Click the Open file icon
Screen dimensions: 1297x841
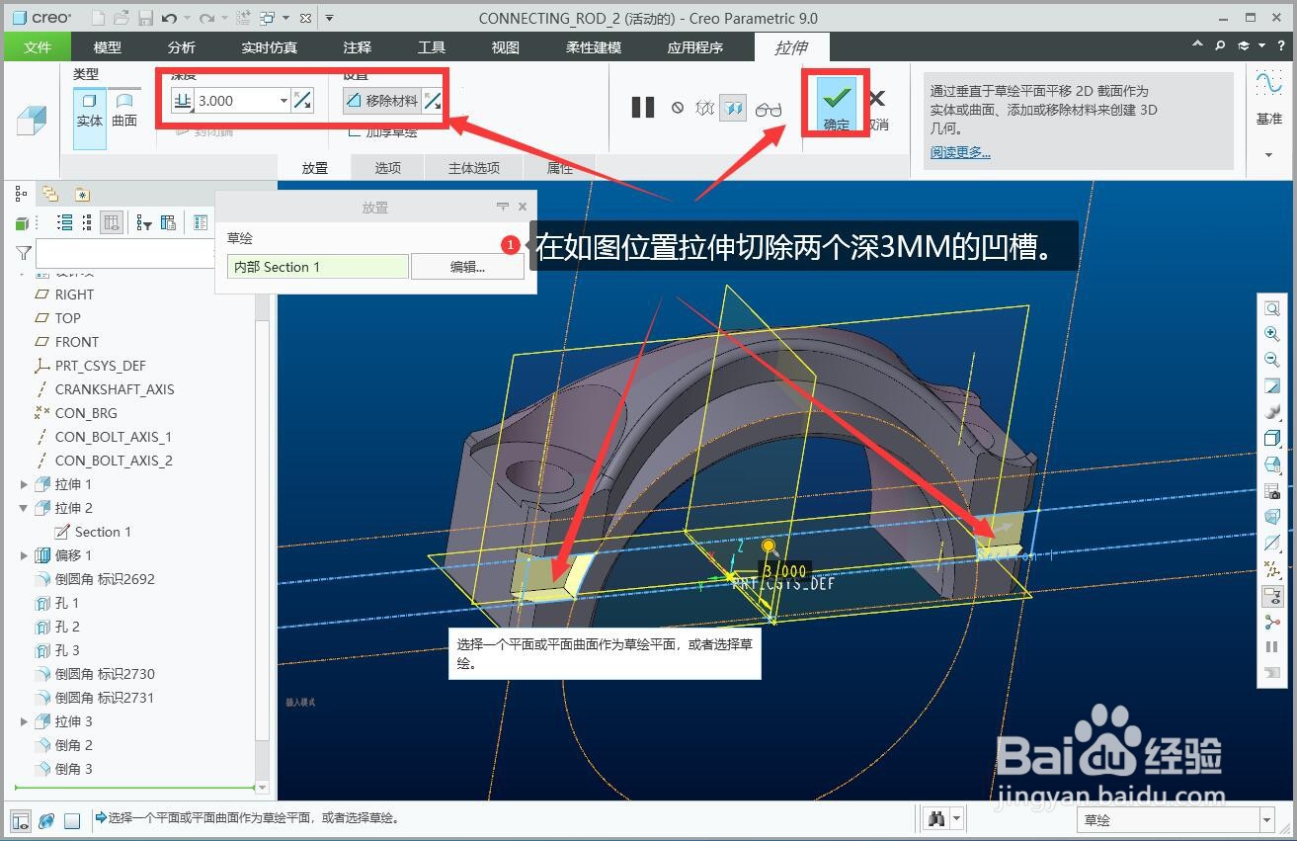[122, 18]
